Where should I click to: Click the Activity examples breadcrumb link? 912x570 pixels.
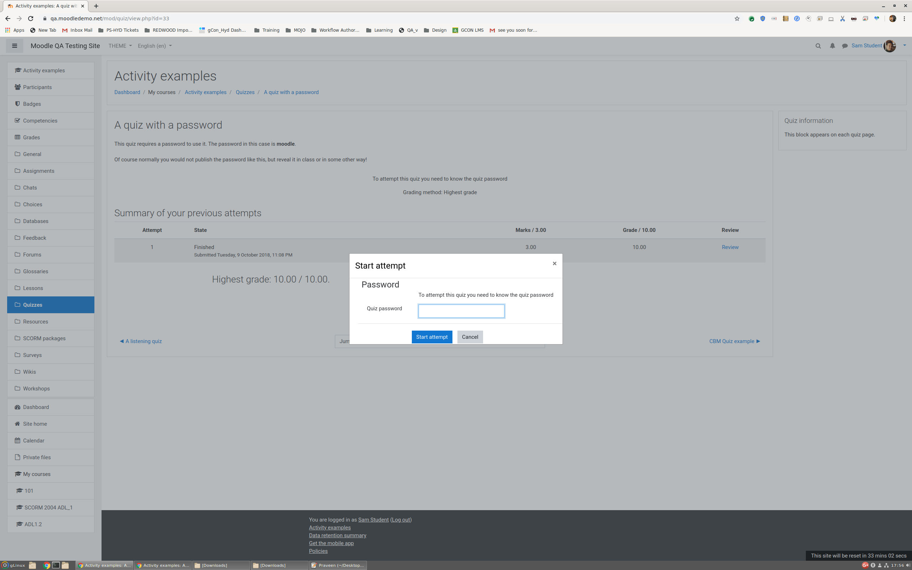[206, 92]
